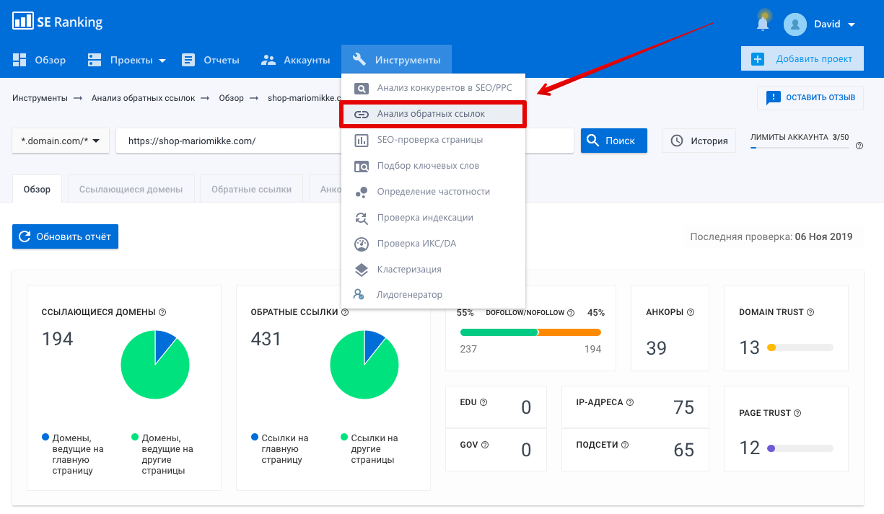
Task: Switch to Обратные ссылки tab
Action: pos(251,189)
